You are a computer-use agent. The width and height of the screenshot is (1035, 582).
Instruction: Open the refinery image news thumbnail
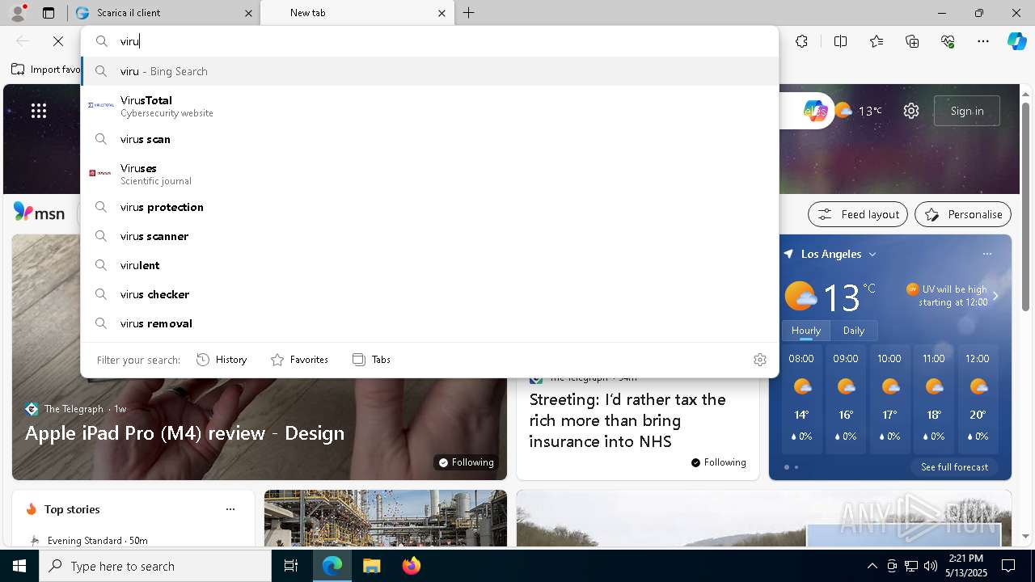(386, 518)
